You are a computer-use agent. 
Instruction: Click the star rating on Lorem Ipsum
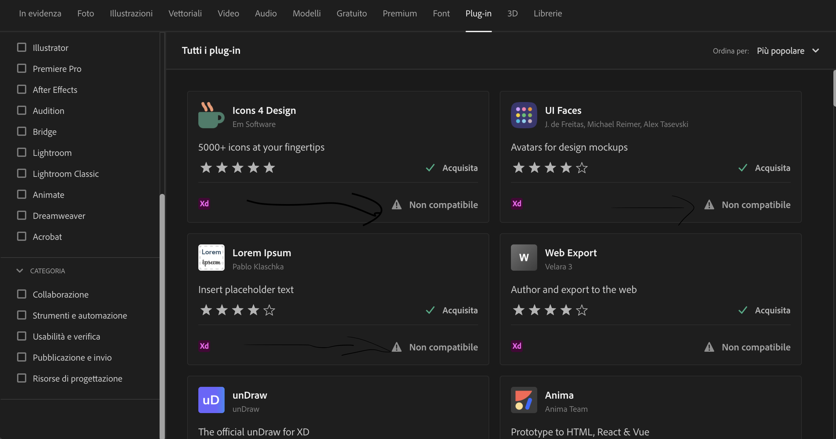(237, 310)
